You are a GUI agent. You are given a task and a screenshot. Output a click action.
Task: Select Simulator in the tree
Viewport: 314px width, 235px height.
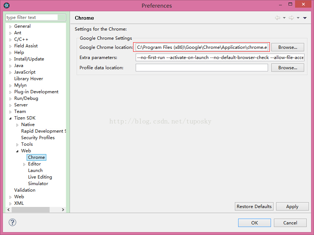click(x=38, y=183)
